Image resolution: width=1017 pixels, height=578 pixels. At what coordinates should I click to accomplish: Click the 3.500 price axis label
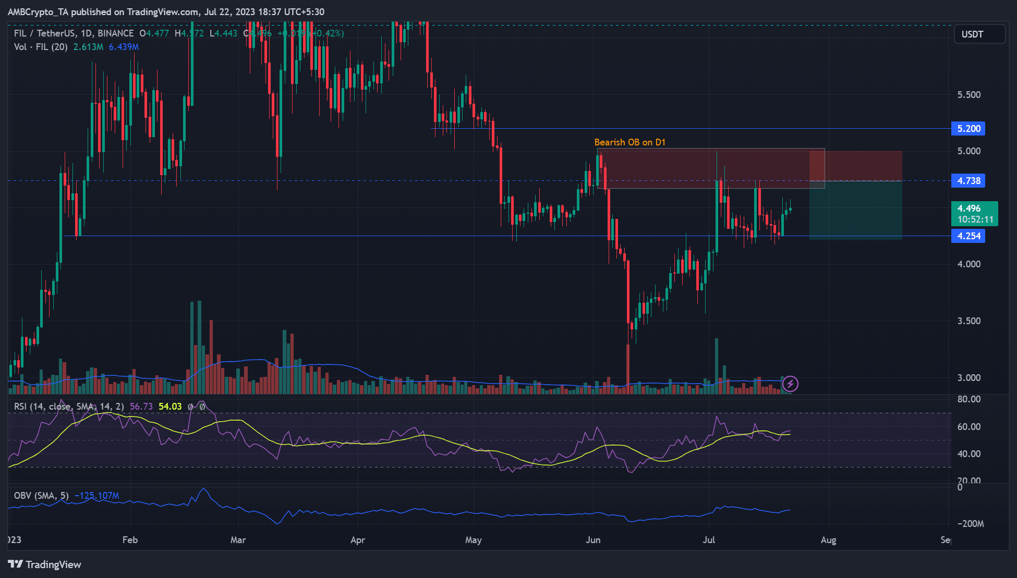969,321
